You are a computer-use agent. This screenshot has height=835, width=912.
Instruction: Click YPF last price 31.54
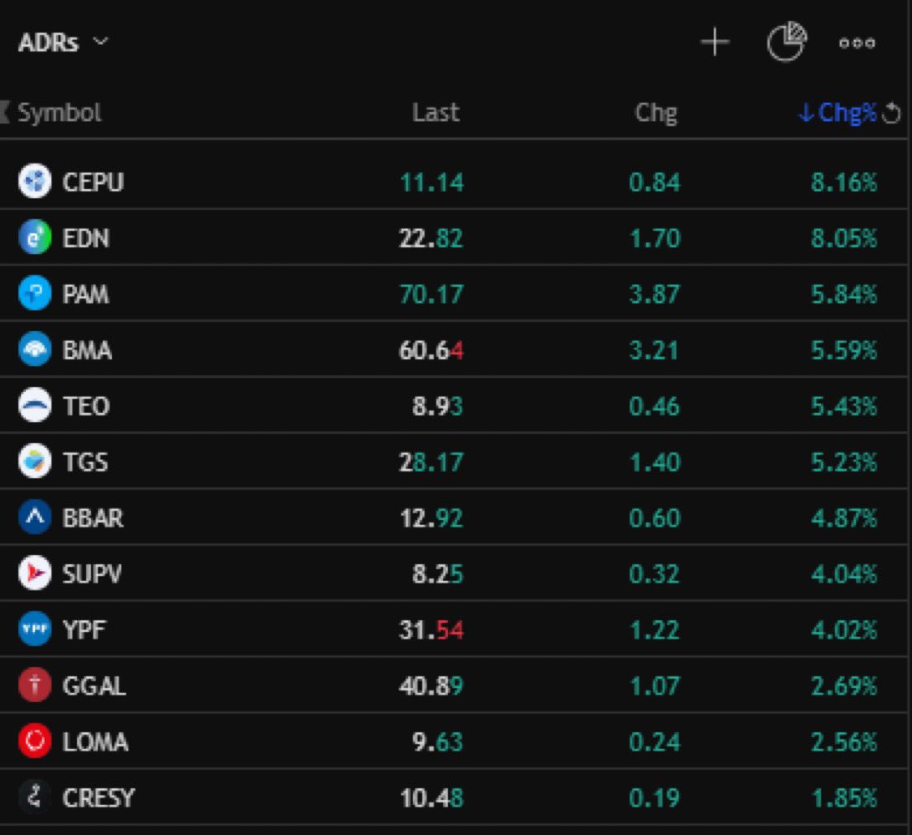[431, 629]
